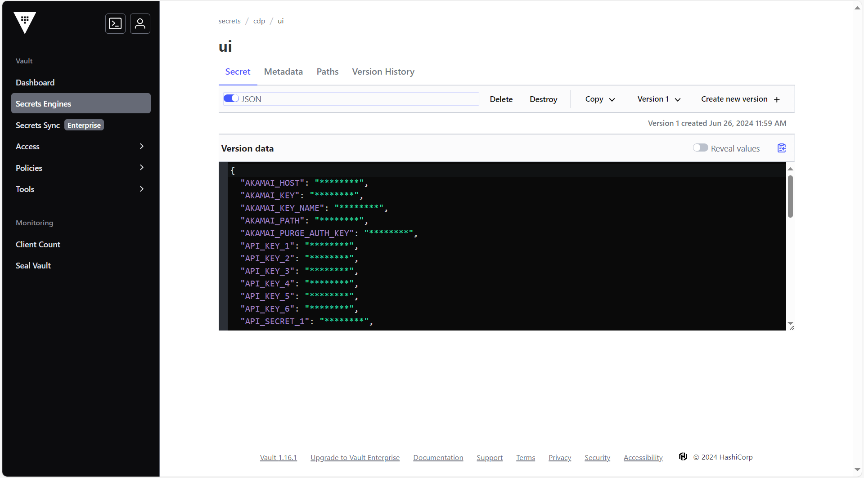The image size is (864, 478).
Task: Open the Version 1 dropdown
Action: (658, 99)
